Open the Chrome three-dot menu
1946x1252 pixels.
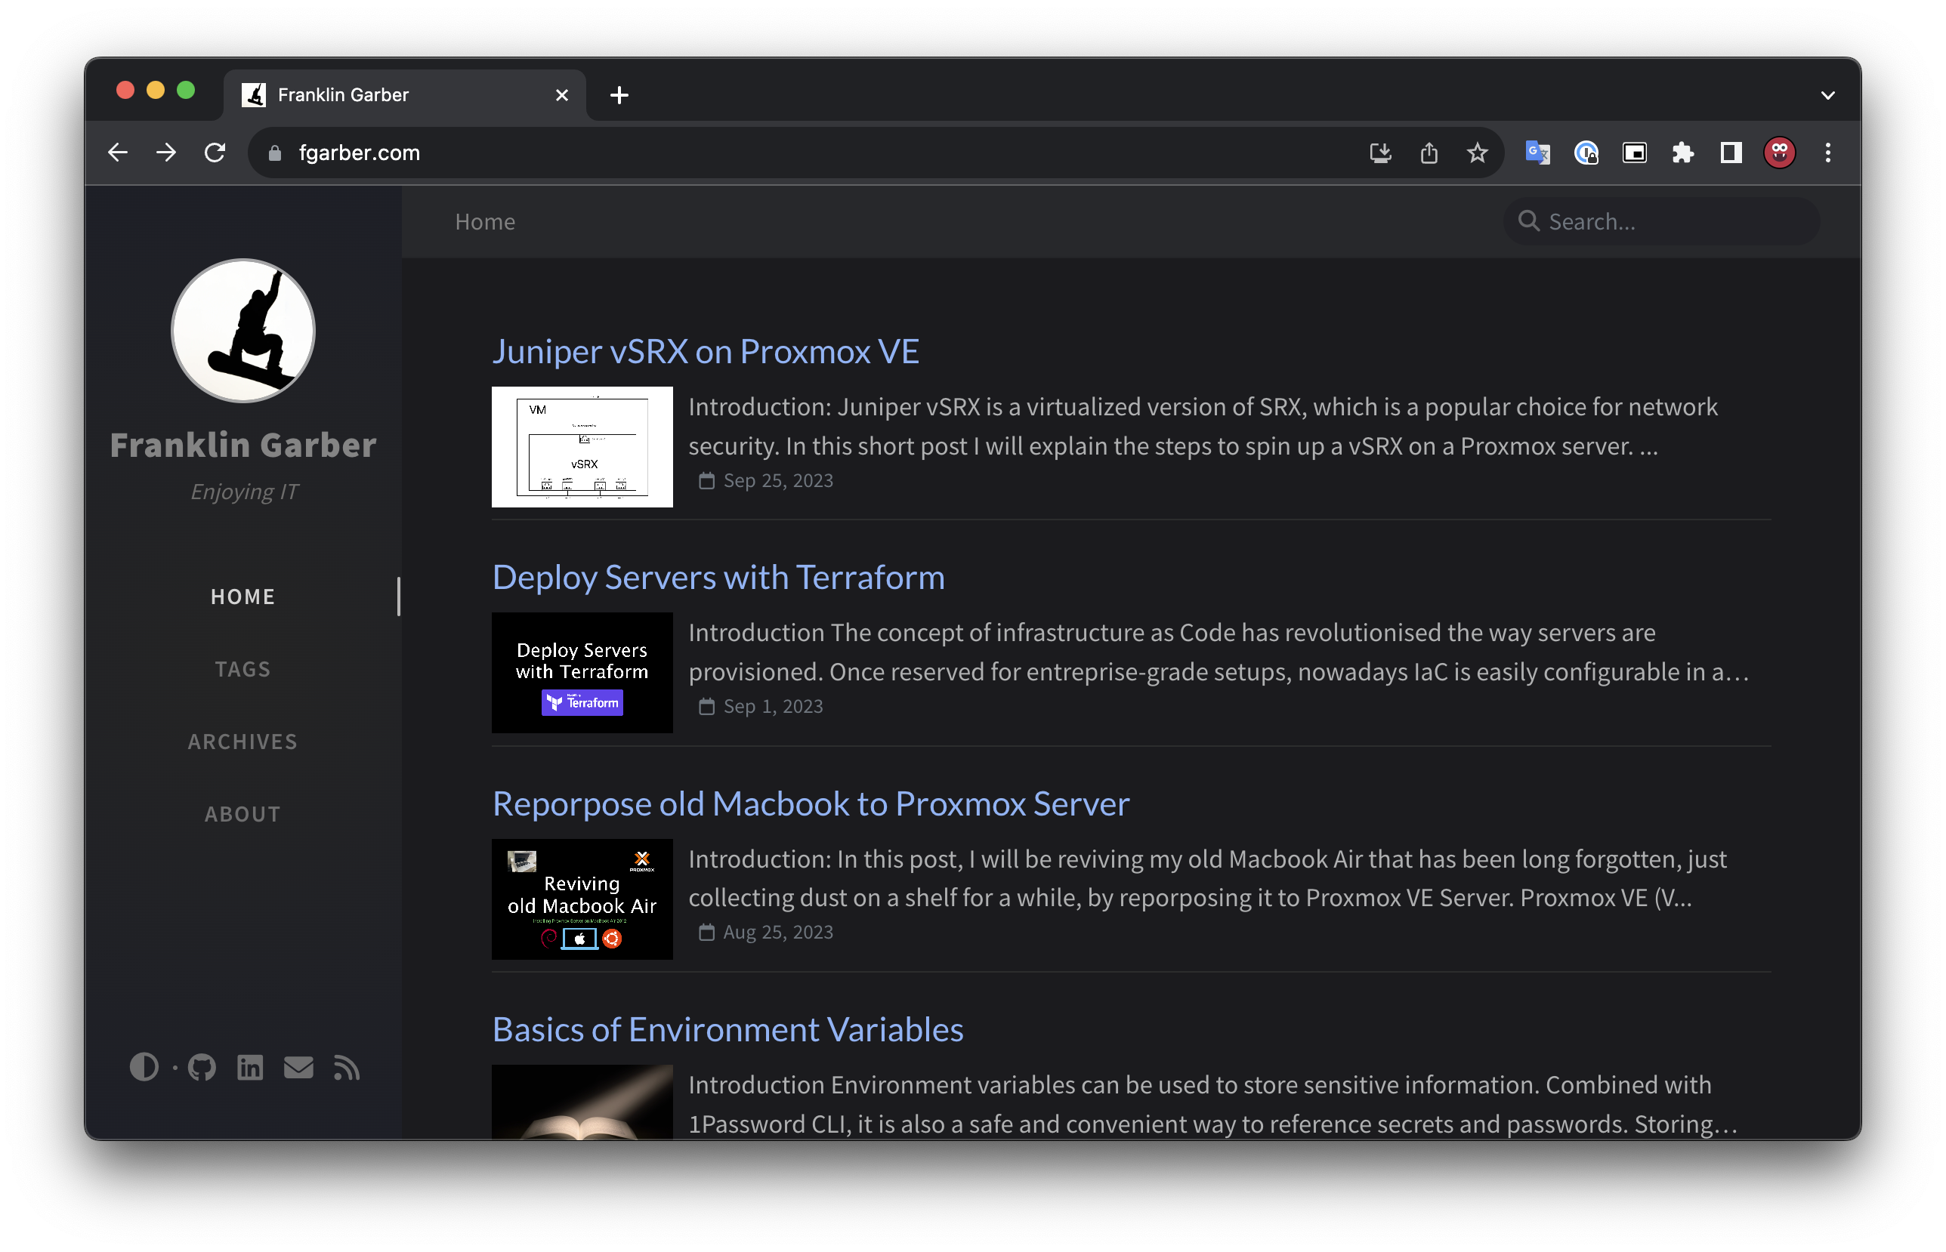point(1827,153)
